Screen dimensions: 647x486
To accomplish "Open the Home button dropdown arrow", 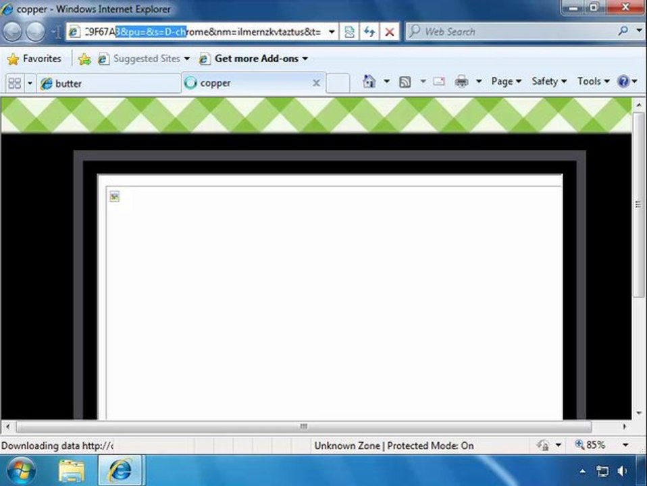I will coord(386,82).
